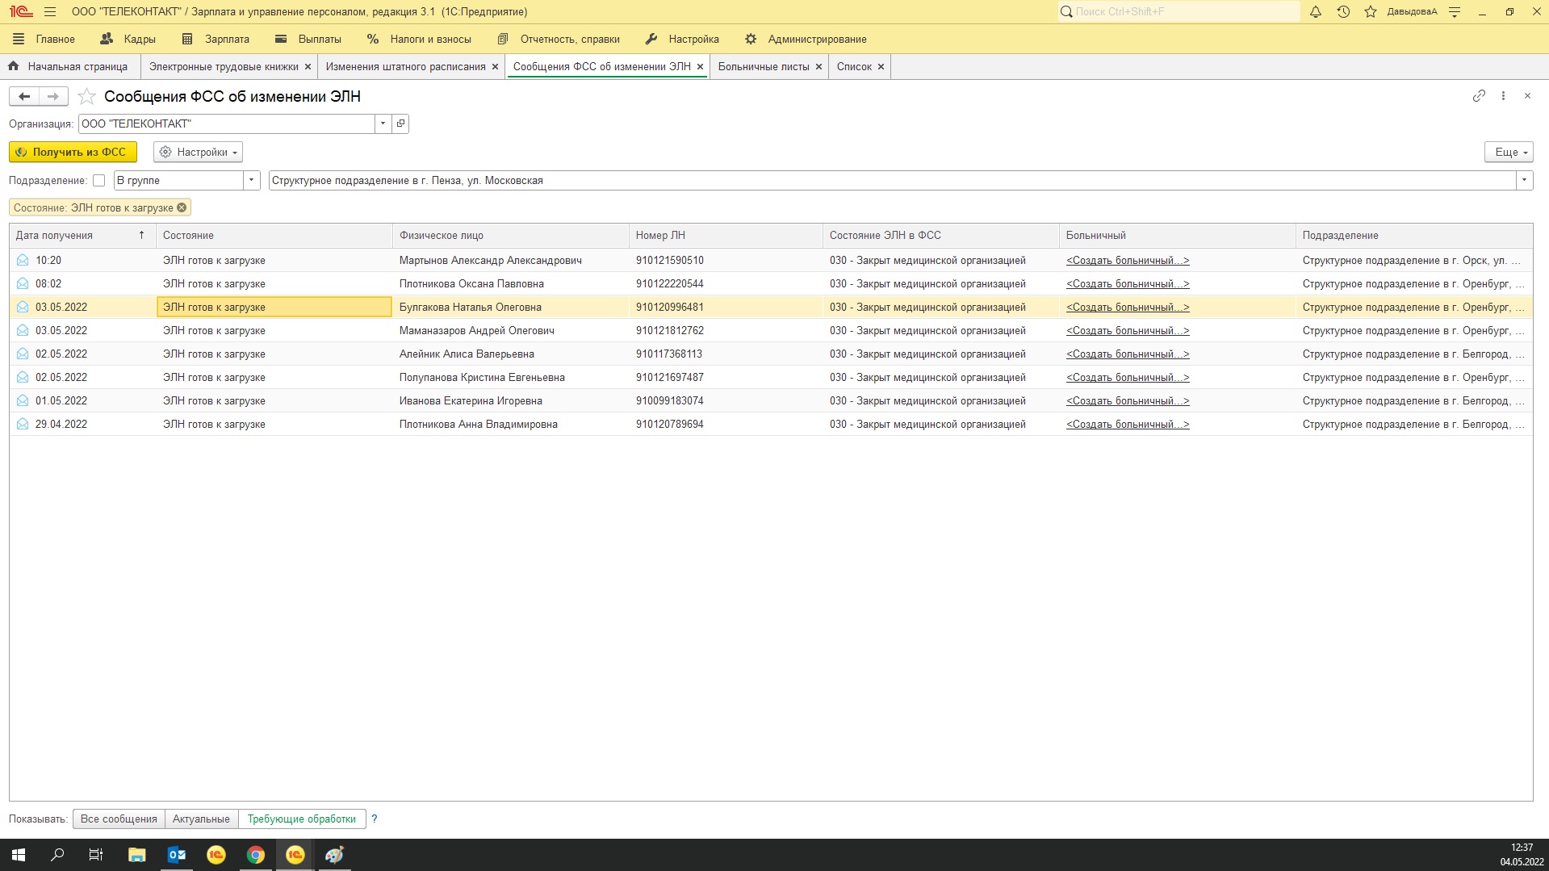Open Outlook from taskbar
Image resolution: width=1549 pixels, height=871 pixels.
(x=177, y=855)
